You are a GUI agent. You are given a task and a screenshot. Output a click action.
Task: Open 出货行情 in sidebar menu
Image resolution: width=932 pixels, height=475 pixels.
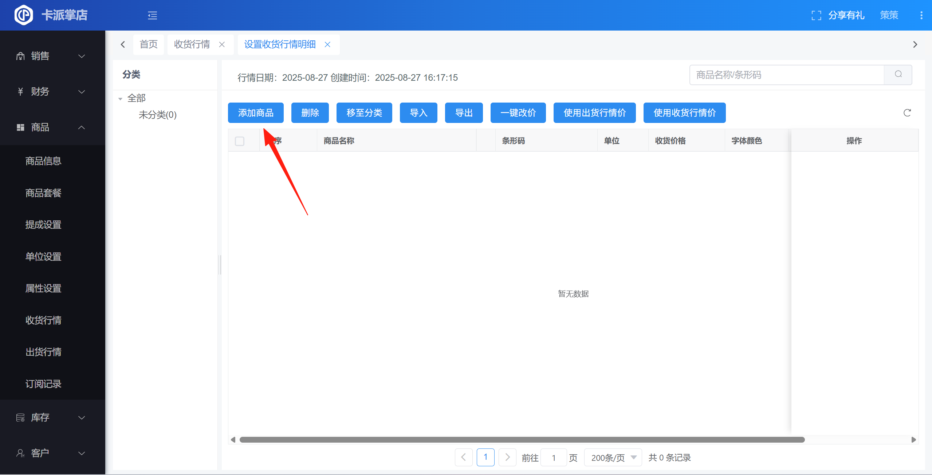[43, 352]
